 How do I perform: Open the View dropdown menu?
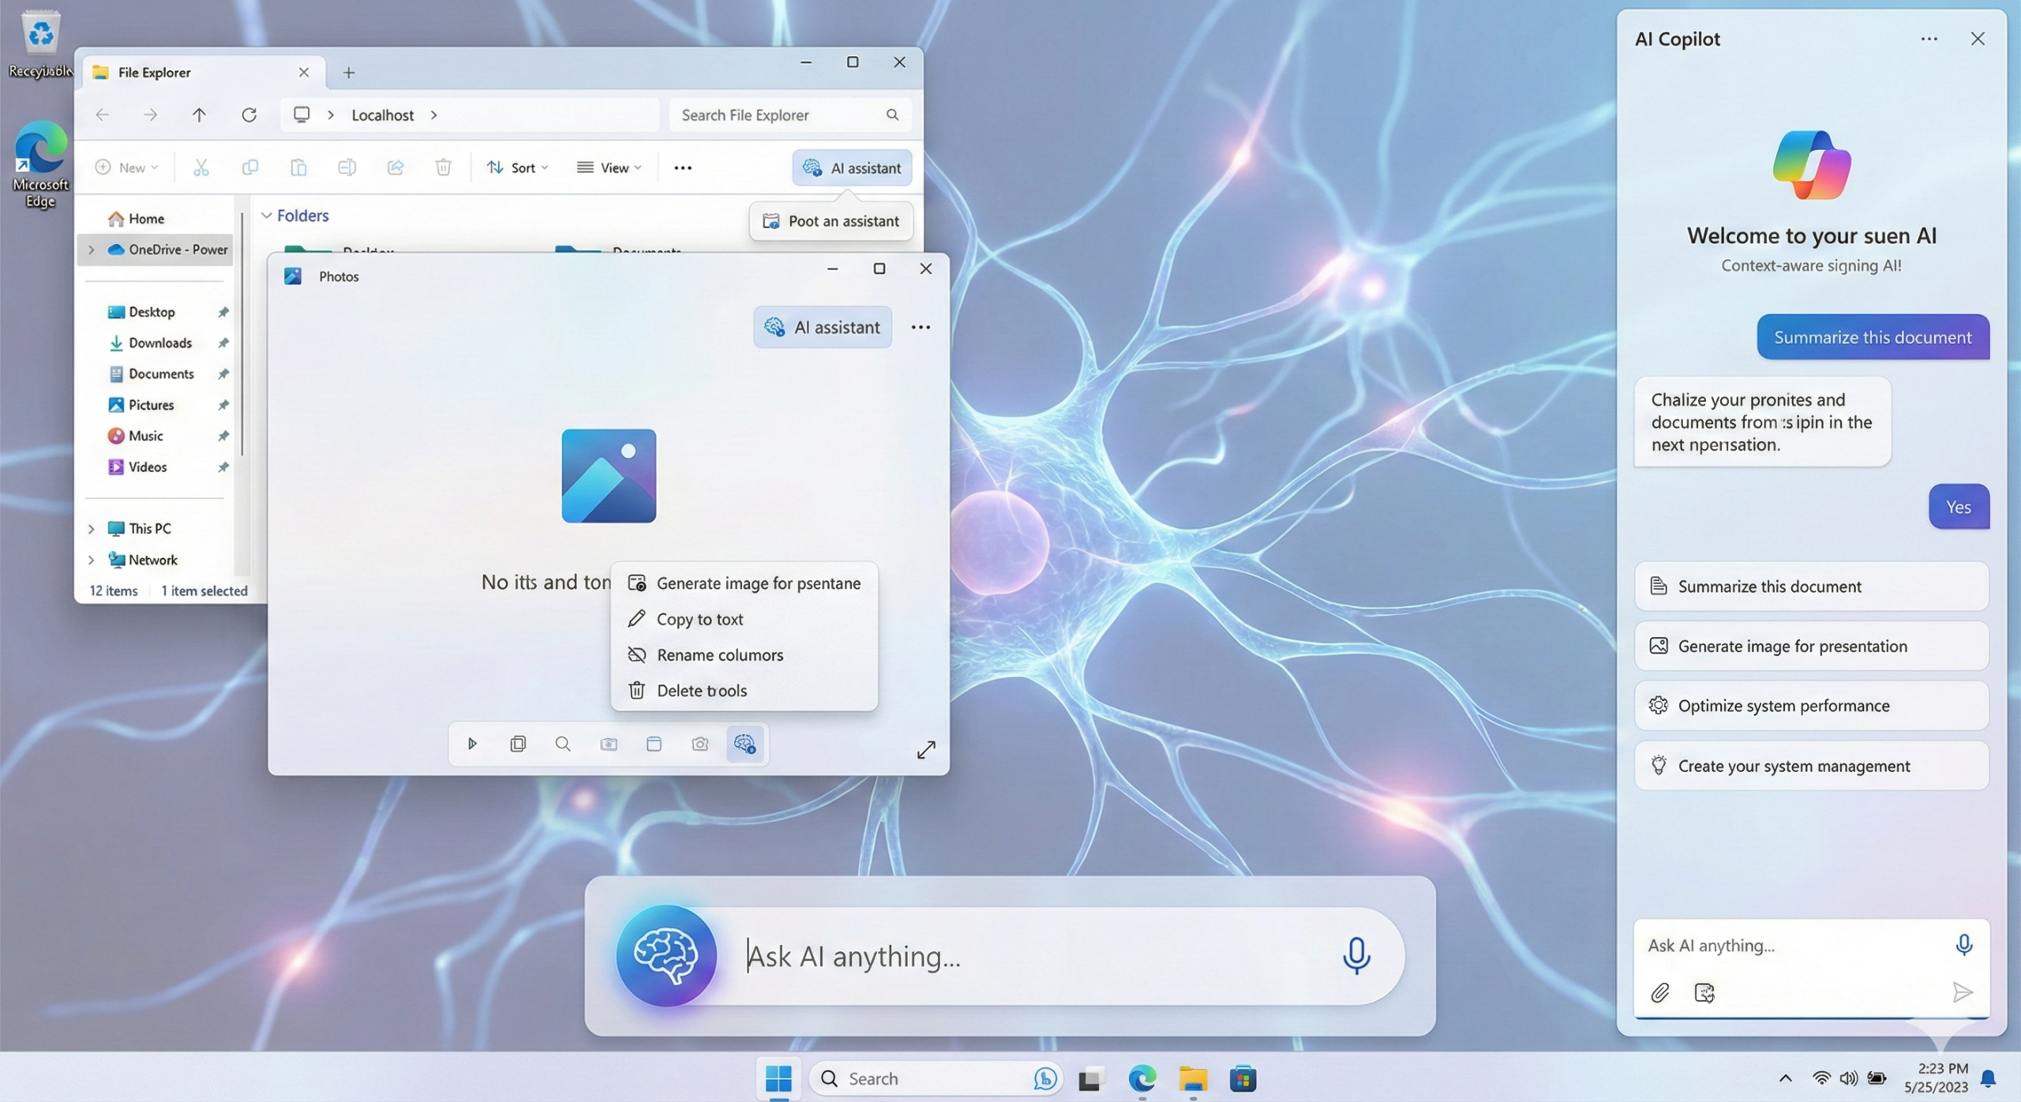click(x=609, y=167)
